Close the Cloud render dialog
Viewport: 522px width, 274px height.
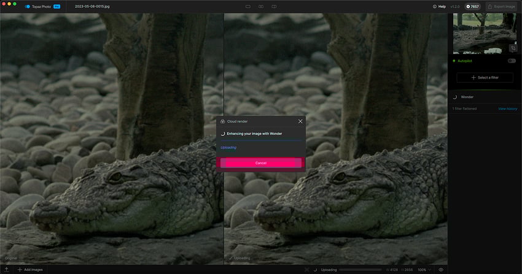pyautogui.click(x=300, y=121)
